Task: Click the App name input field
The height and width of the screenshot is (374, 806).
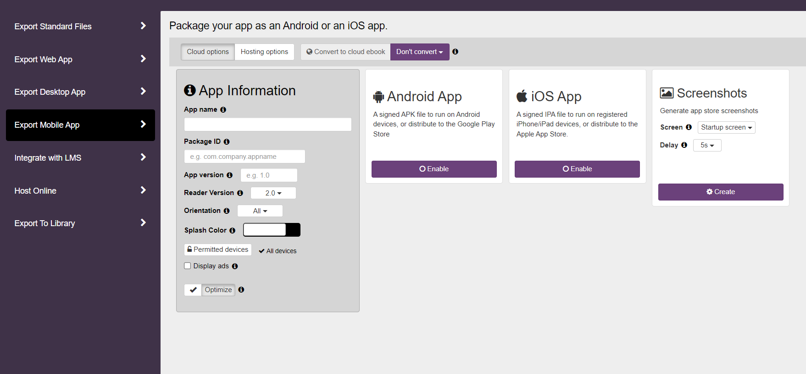Action: [267, 125]
